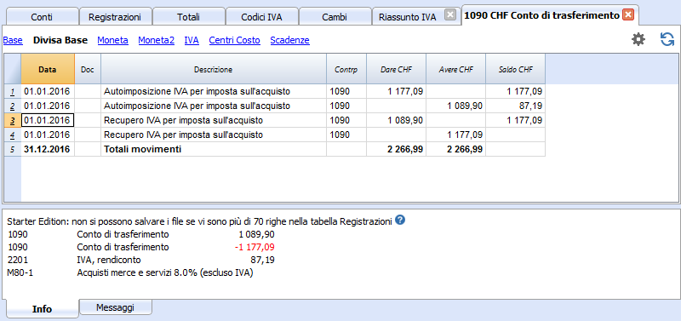The width and height of the screenshot is (681, 321).
Task: Open the Centri Costo view link
Action: tap(235, 40)
